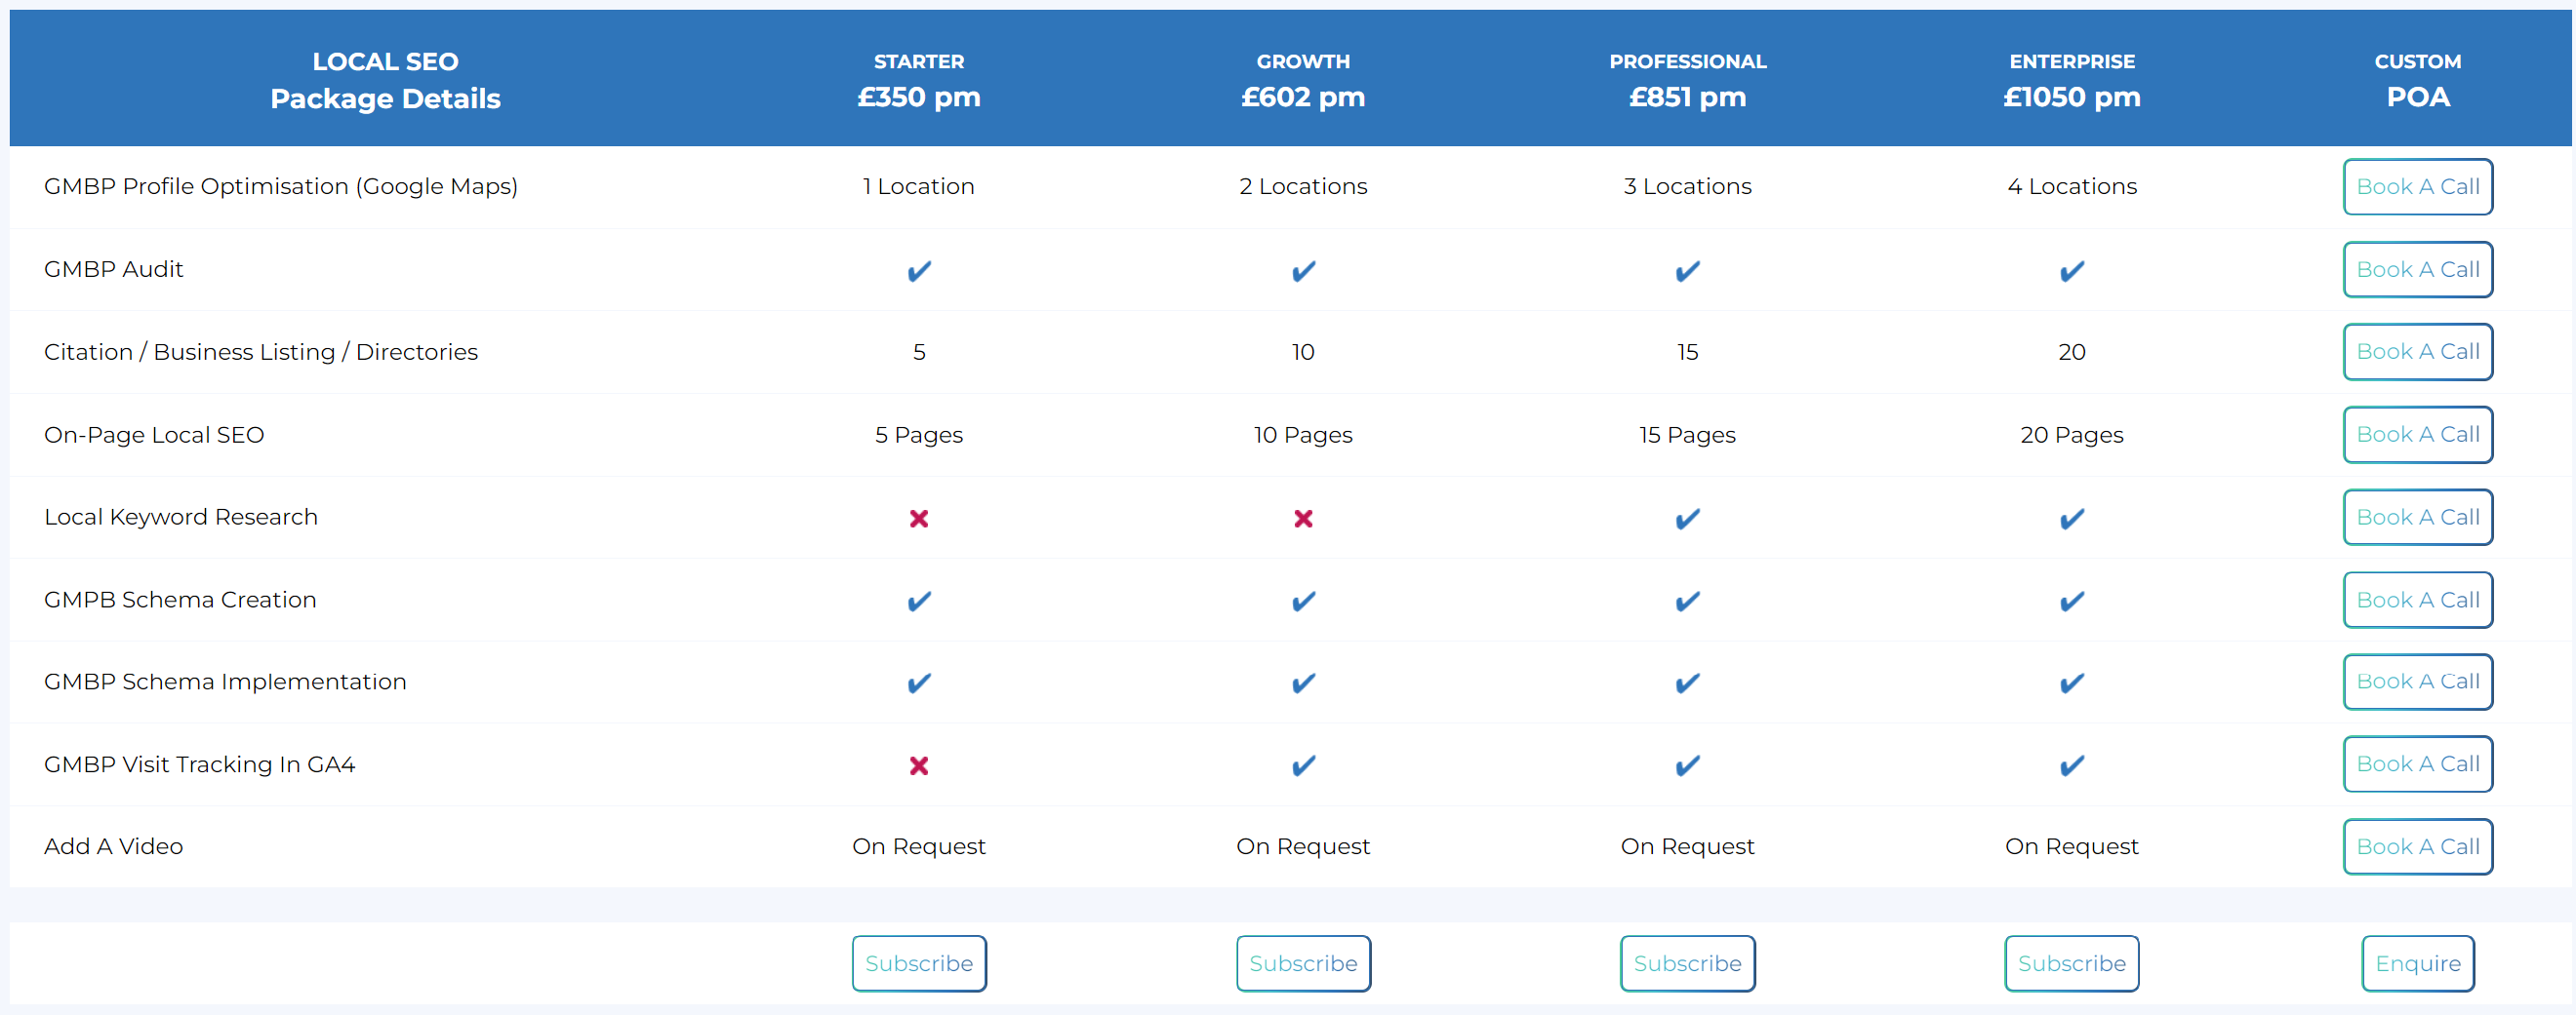Click the Starter GMBP Visit Tracking red cross
This screenshot has width=2576, height=1015.
[x=919, y=765]
